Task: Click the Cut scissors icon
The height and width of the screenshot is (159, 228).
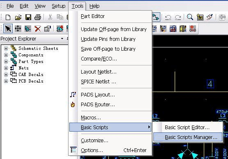Action: [x=50, y=17]
